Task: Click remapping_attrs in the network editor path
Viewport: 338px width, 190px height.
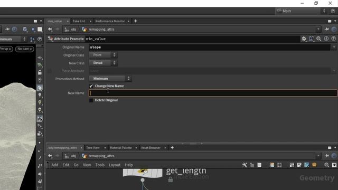Action: pos(101,156)
